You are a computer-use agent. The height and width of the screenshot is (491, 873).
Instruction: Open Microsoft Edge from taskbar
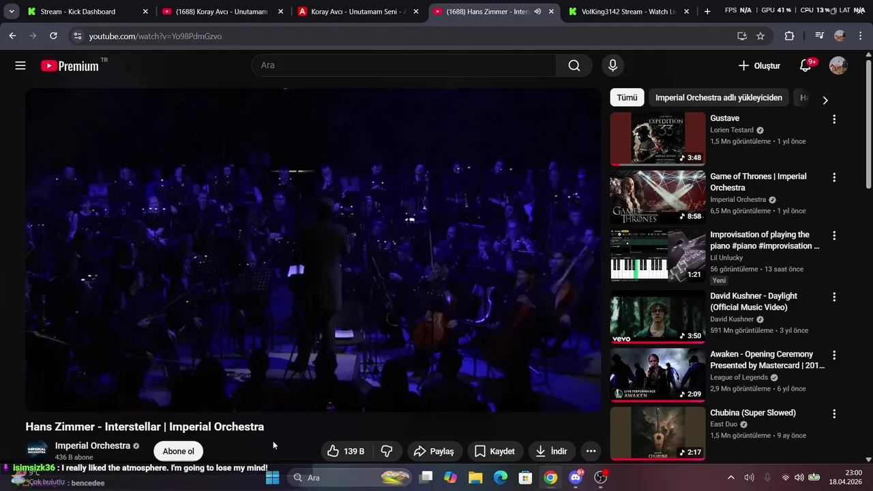pos(501,477)
